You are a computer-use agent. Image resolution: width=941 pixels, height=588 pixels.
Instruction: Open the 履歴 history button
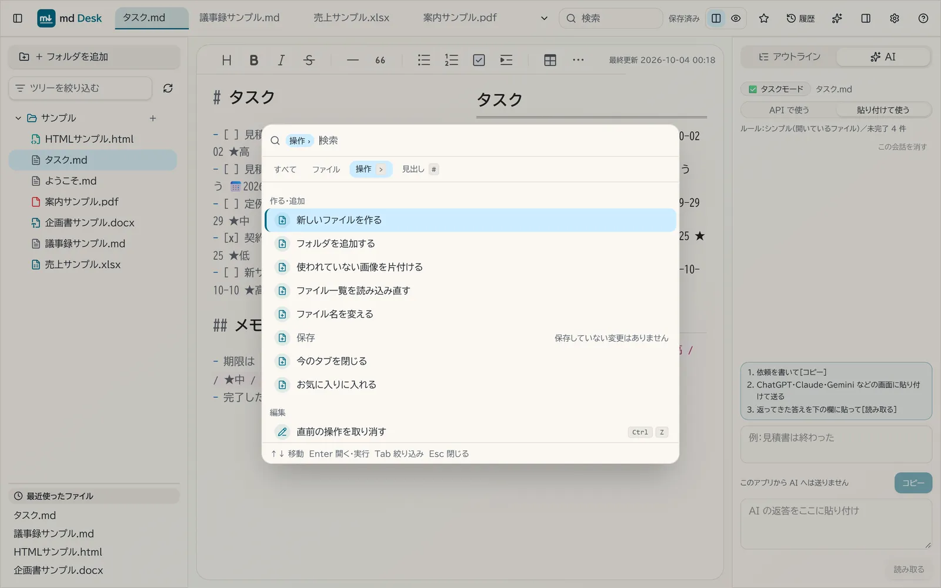801,18
